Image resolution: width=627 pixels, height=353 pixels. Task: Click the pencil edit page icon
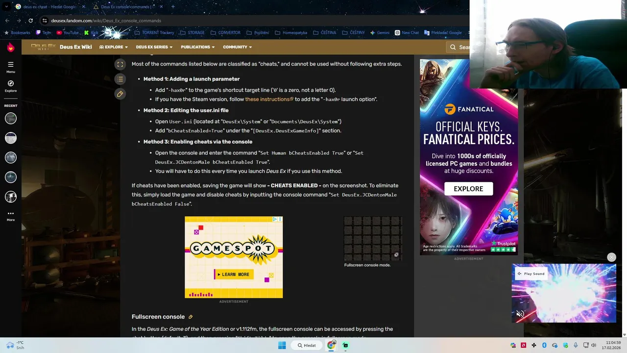tap(120, 94)
